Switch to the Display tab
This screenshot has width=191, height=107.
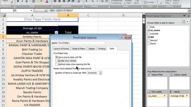(92, 48)
